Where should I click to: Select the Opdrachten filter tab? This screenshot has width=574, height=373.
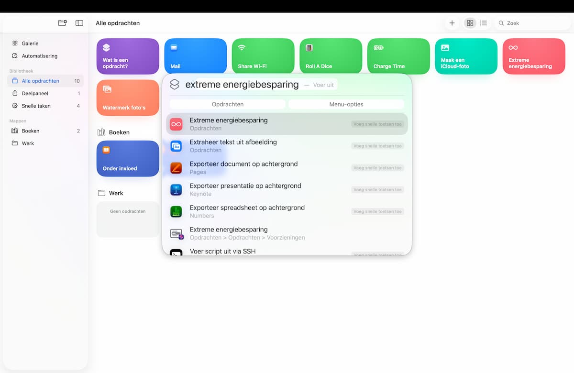[x=228, y=104]
